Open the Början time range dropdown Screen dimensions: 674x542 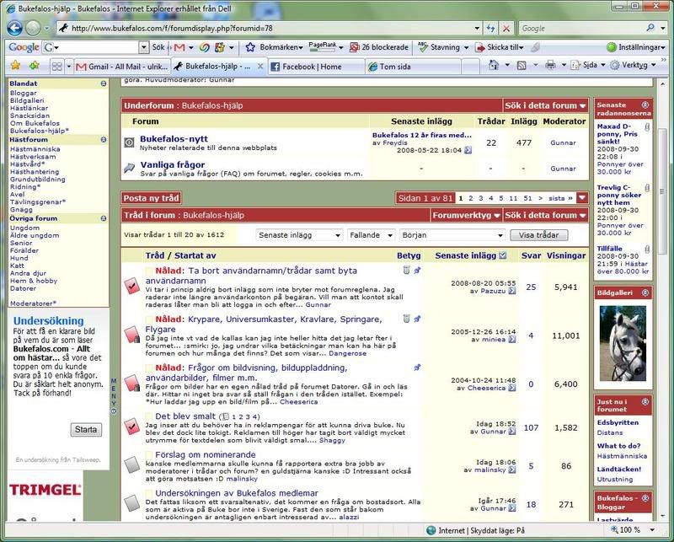pos(452,235)
